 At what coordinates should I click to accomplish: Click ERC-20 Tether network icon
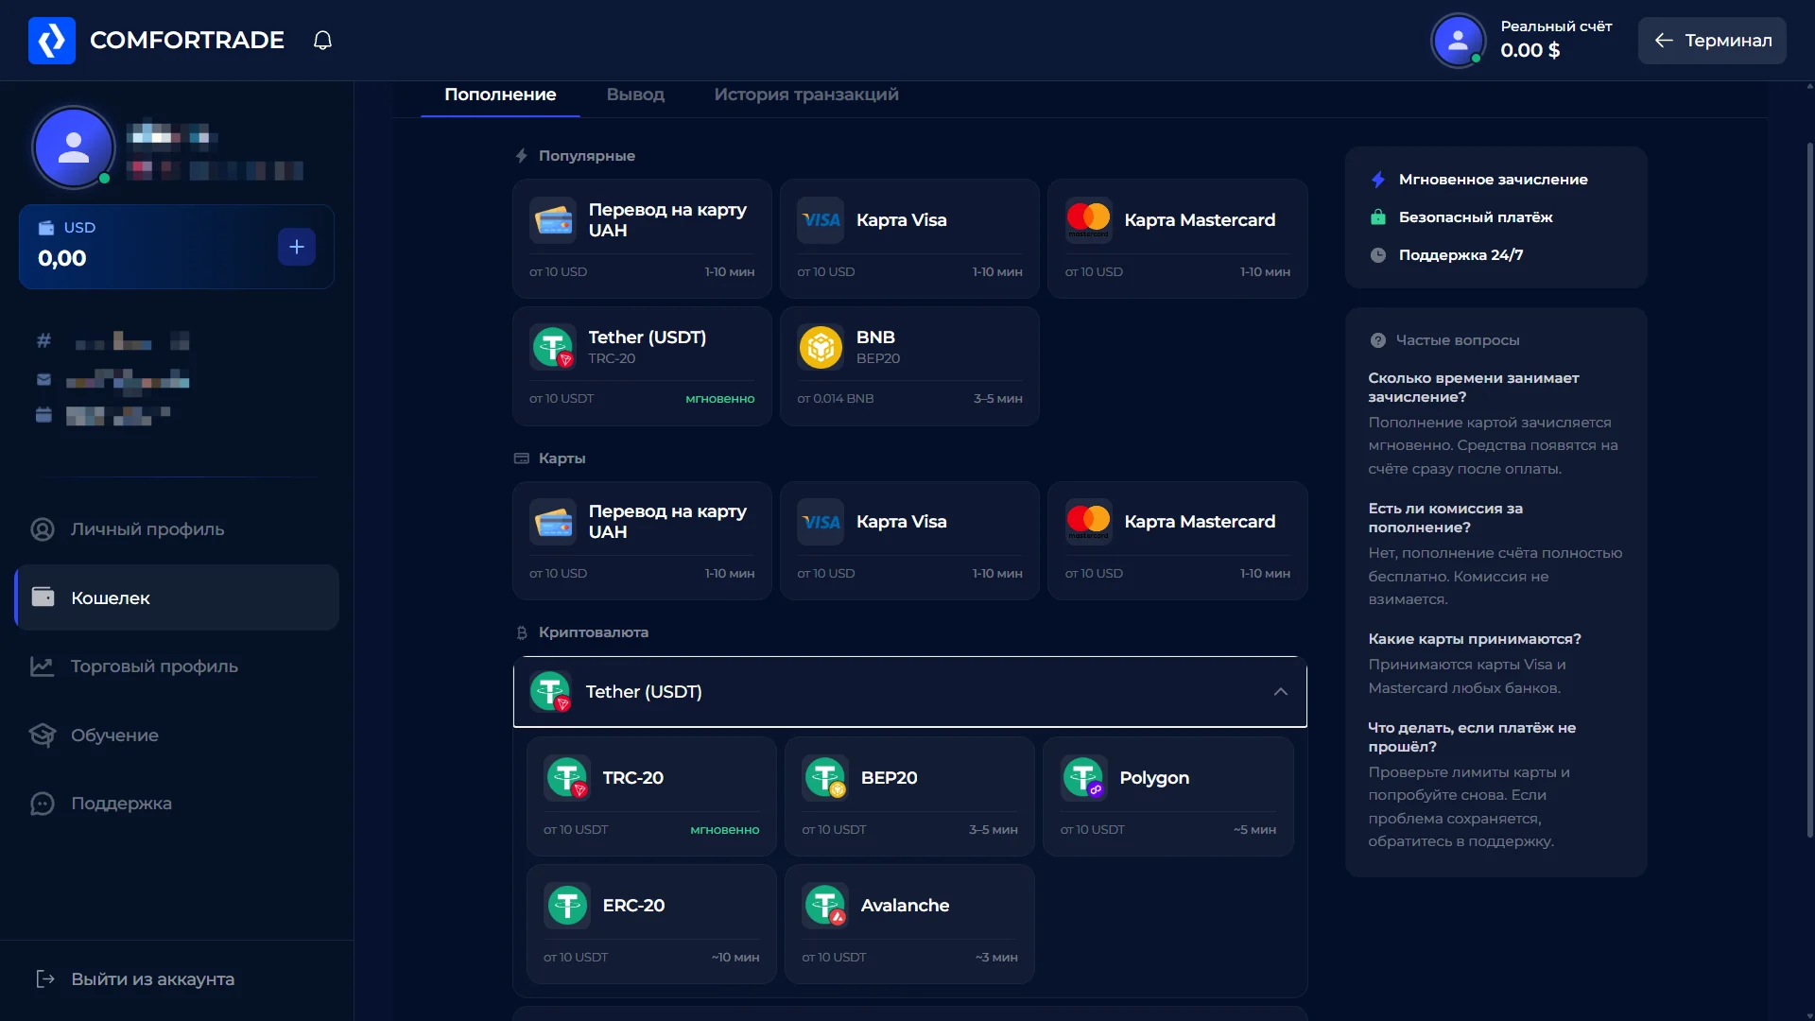click(567, 906)
